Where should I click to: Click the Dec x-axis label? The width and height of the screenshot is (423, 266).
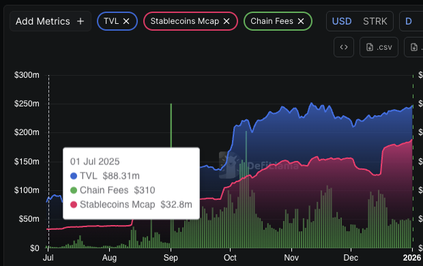click(x=351, y=258)
